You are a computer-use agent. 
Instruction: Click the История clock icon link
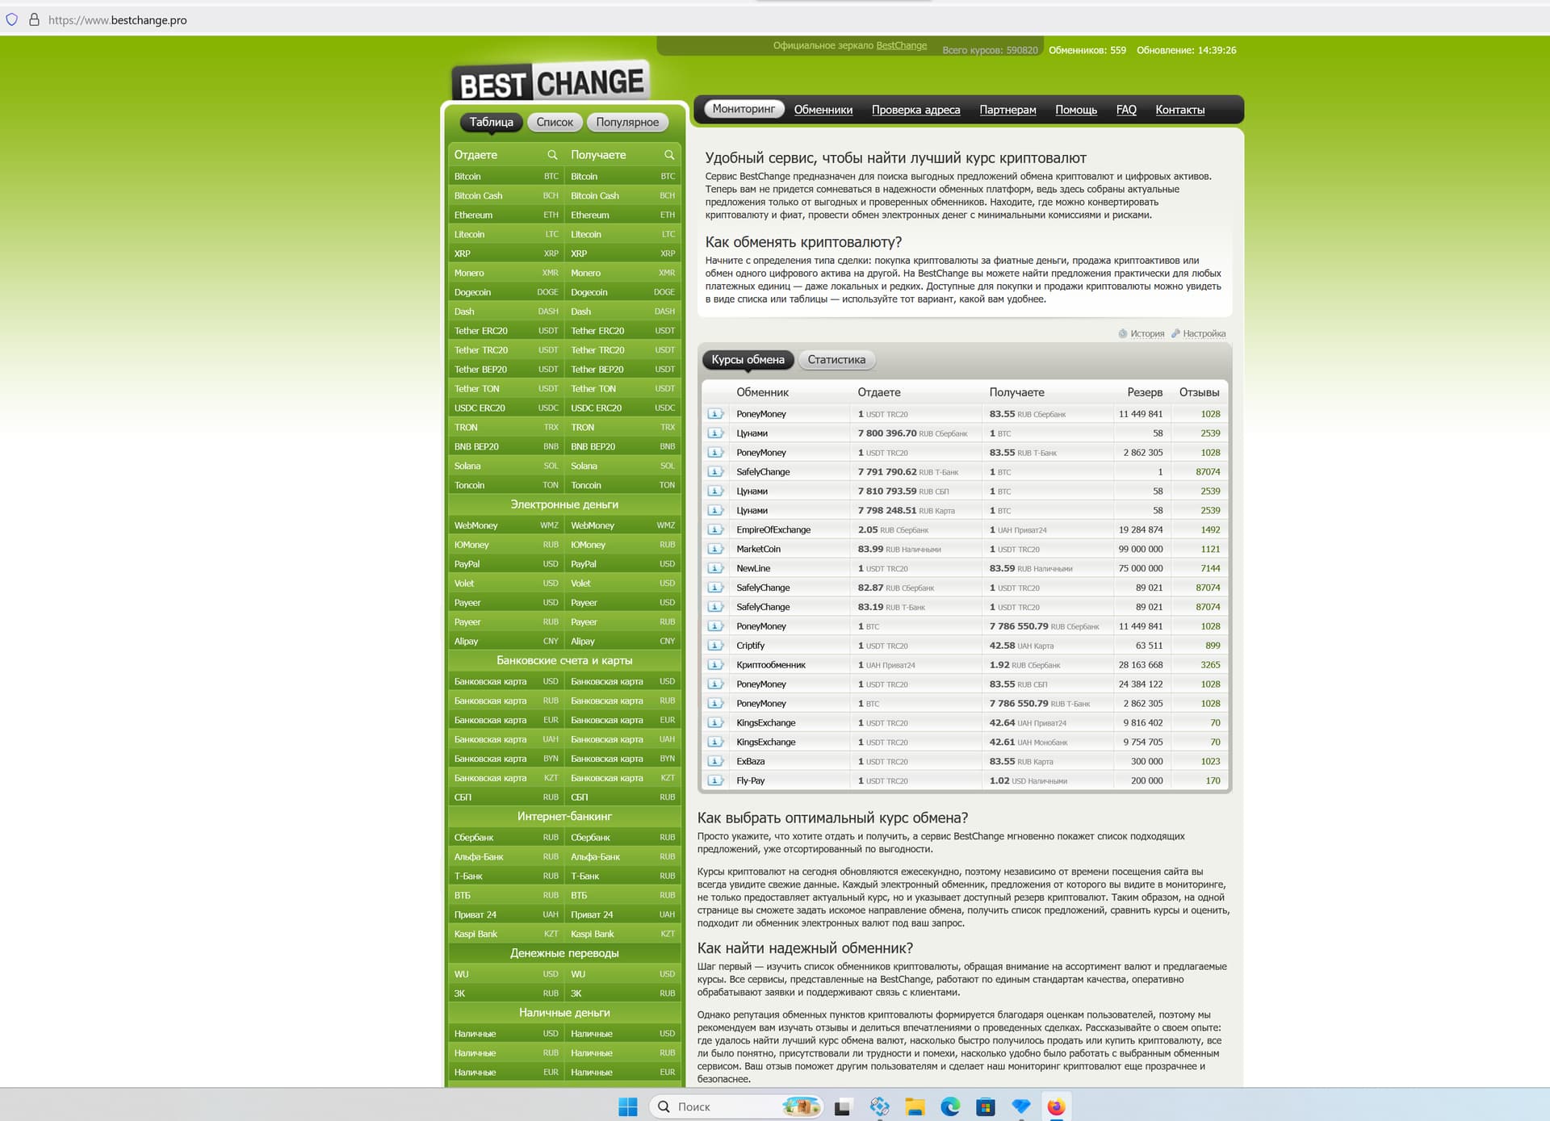pos(1141,333)
